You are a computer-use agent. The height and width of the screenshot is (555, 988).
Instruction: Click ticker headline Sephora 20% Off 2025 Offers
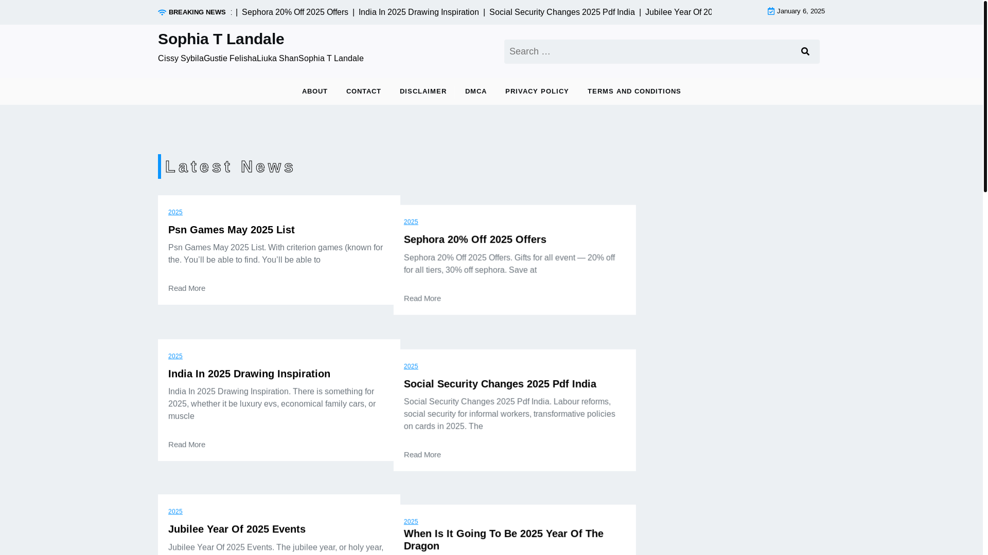pyautogui.click(x=295, y=12)
